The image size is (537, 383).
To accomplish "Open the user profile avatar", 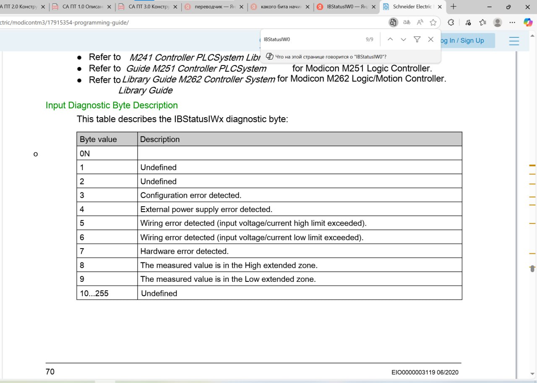I will [498, 23].
